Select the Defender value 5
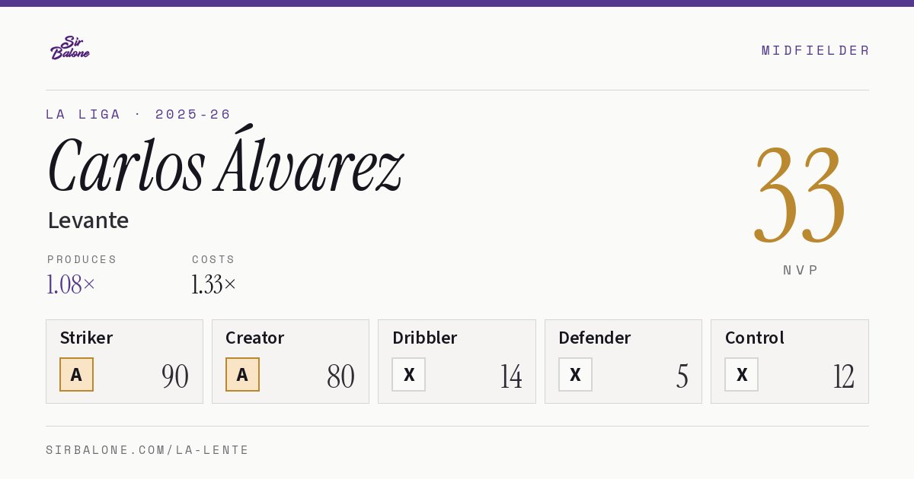914x479 pixels. point(682,376)
